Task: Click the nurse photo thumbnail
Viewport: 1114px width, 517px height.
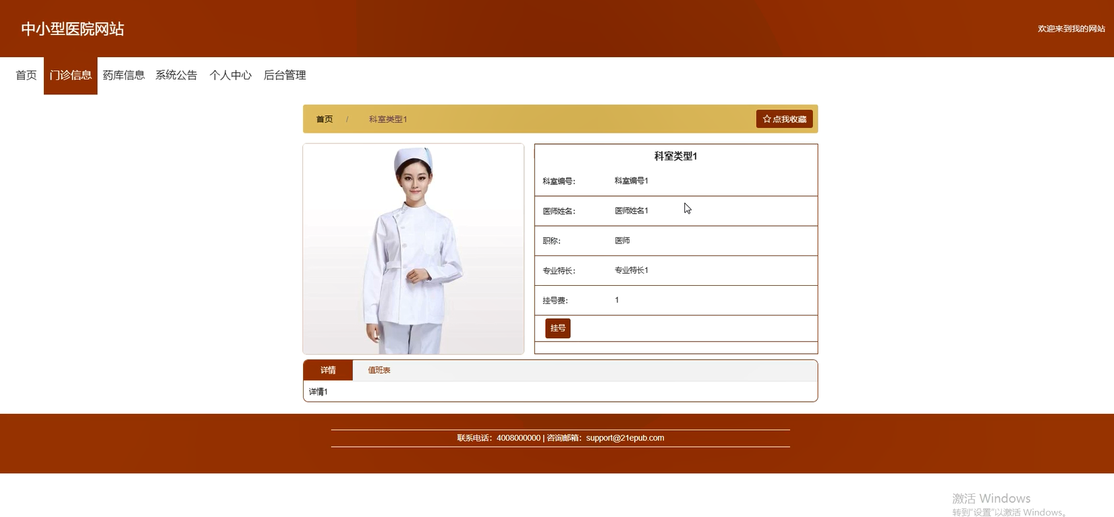Action: point(414,249)
